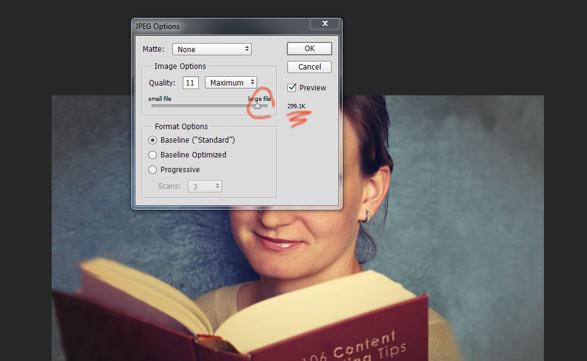The width and height of the screenshot is (587, 361).
Task: Click the Quality value input field
Action: click(x=190, y=82)
